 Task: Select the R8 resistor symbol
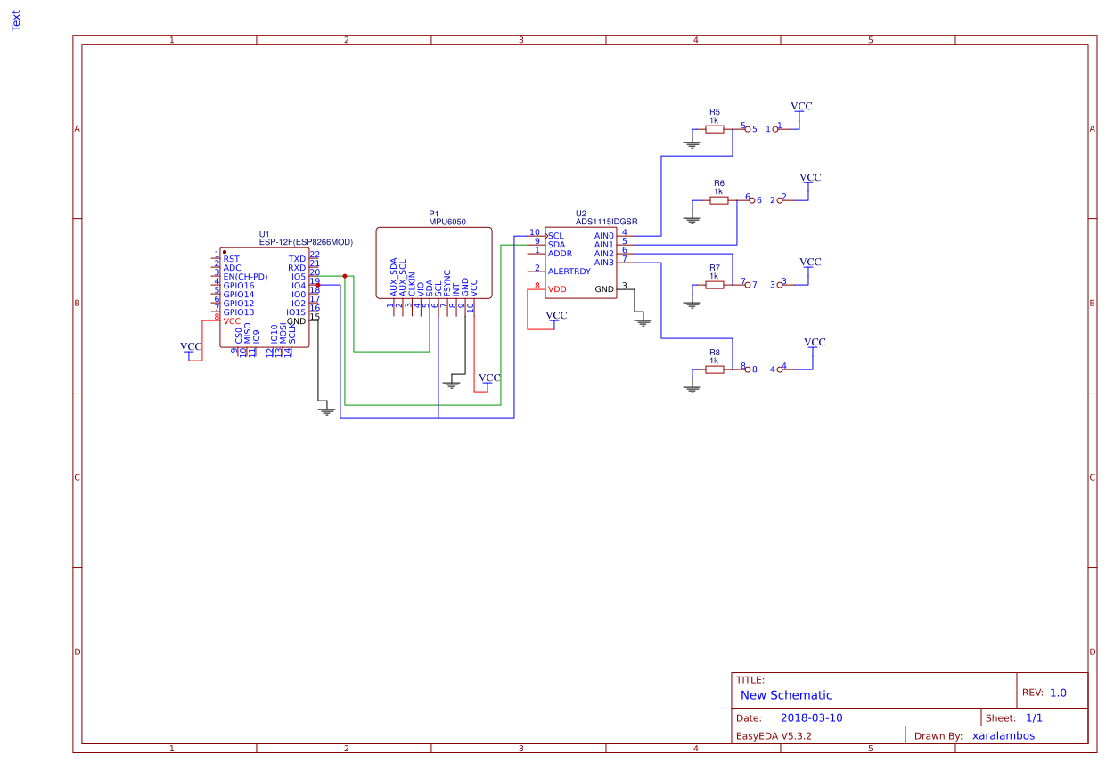click(x=715, y=369)
